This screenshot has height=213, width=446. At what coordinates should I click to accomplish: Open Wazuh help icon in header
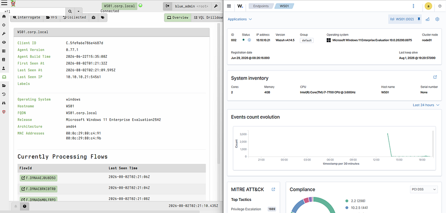tap(440, 6)
